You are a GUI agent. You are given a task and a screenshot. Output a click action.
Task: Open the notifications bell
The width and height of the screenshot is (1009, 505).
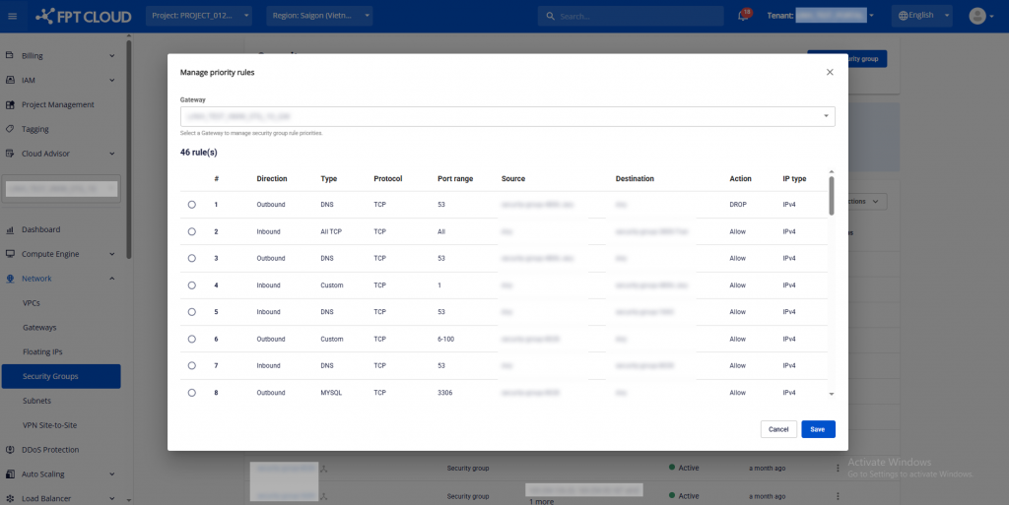743,16
